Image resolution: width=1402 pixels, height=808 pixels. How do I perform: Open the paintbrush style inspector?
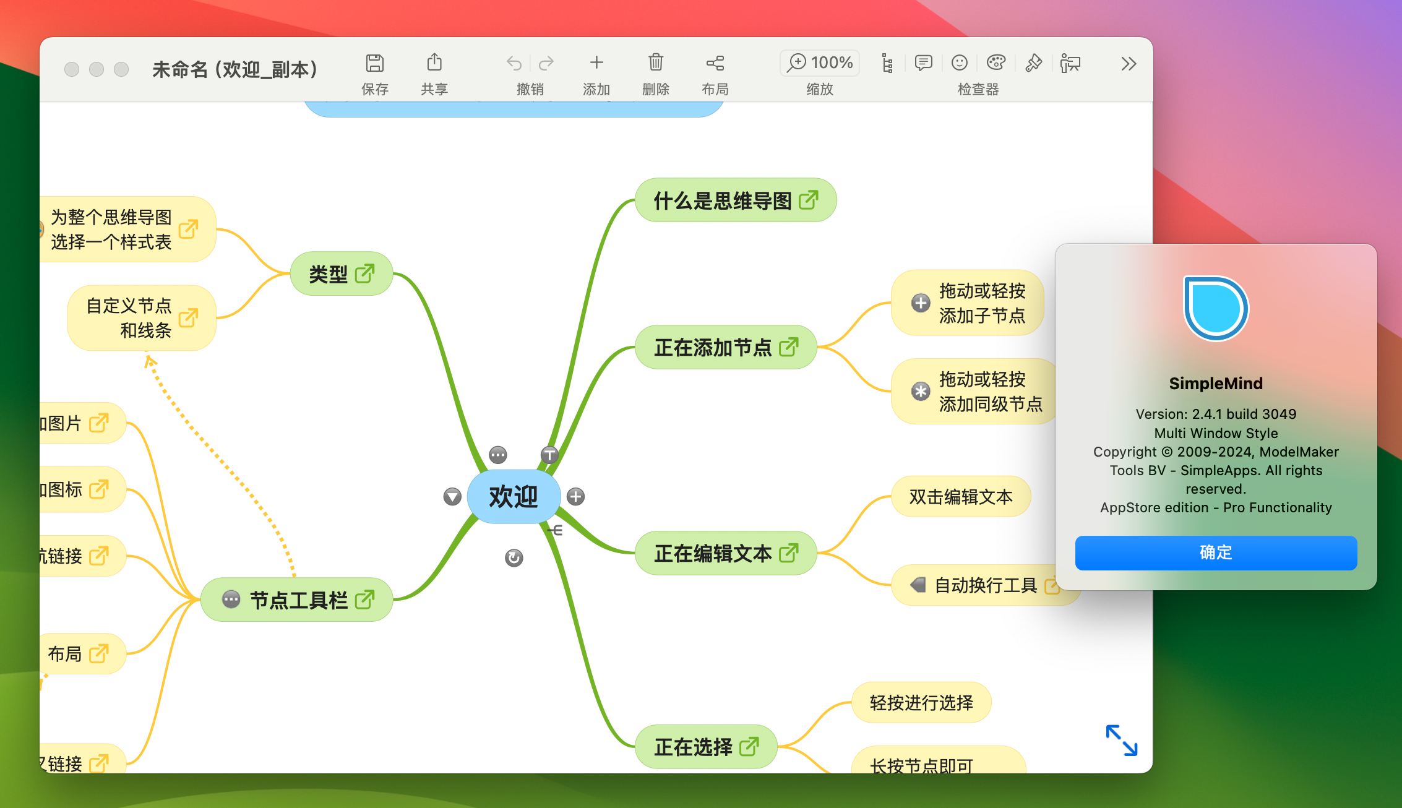[1033, 63]
